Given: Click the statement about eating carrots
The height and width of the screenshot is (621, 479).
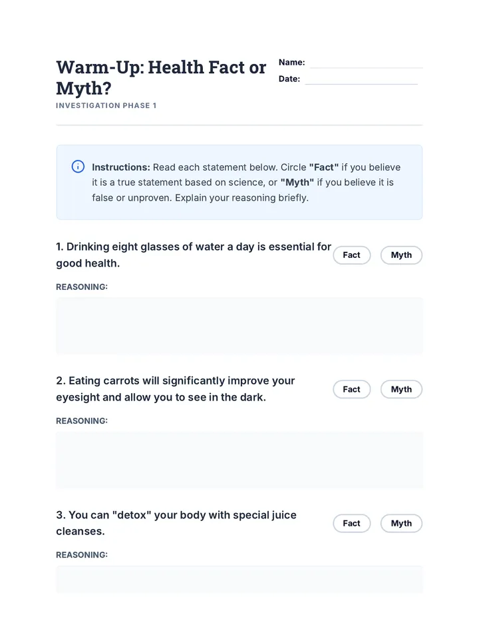Looking at the screenshot, I should tap(176, 389).
